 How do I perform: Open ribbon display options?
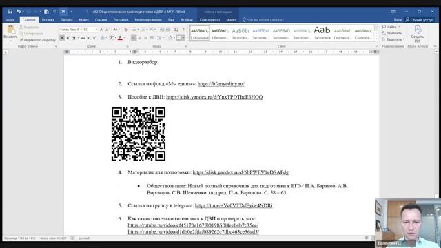point(393,12)
